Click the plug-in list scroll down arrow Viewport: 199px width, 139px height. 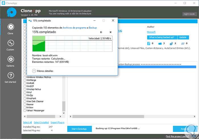tap(64, 113)
